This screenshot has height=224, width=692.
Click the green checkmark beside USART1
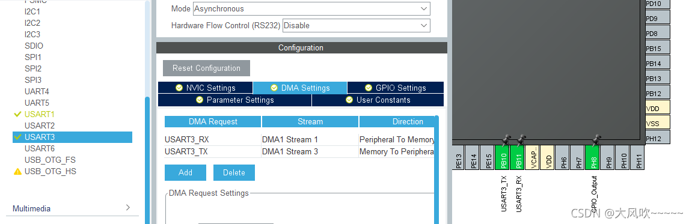coord(17,114)
